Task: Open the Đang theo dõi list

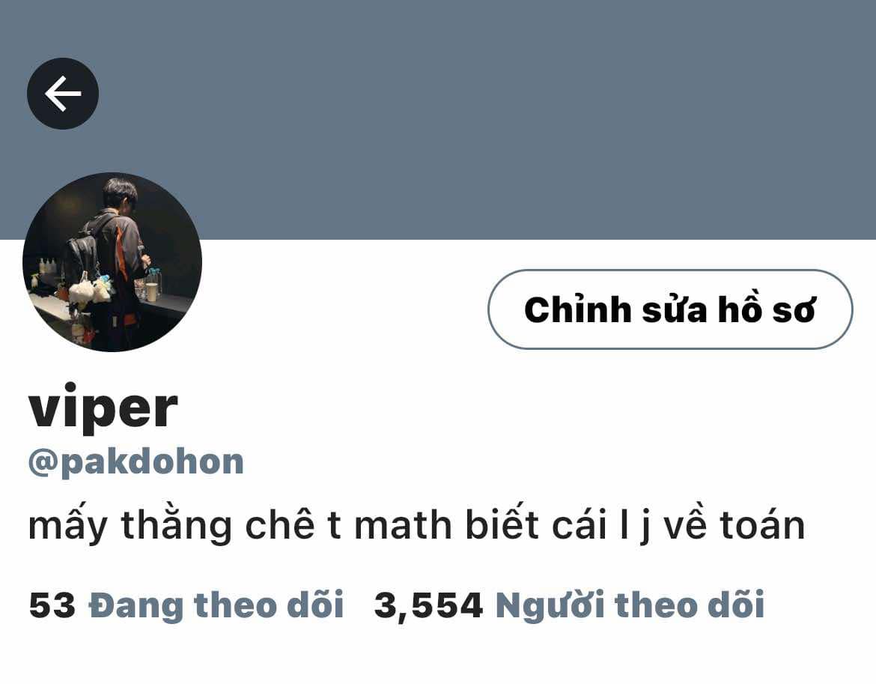Action: coord(216,605)
